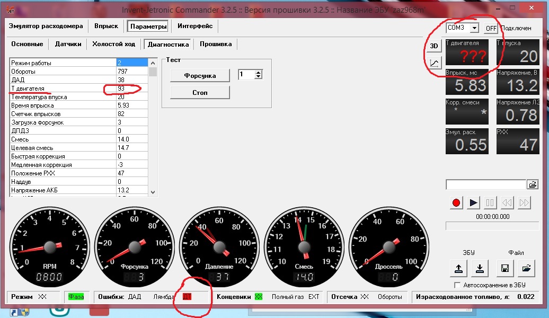
Task: Click the log playback progress bar
Action: pos(492,226)
